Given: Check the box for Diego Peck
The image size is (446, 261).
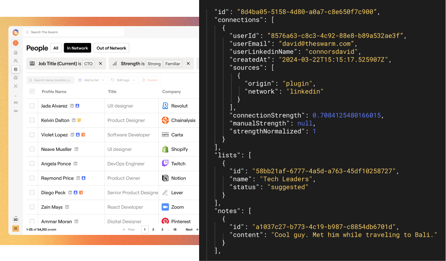Looking at the screenshot, I should pos(32,193).
